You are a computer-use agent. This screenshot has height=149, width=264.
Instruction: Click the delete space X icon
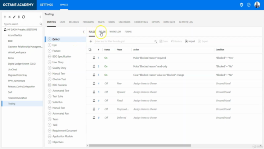click(9, 17)
